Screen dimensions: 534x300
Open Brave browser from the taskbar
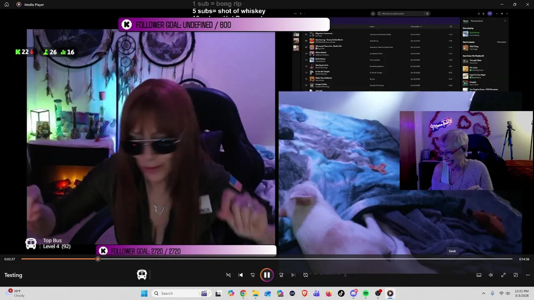pos(305,293)
